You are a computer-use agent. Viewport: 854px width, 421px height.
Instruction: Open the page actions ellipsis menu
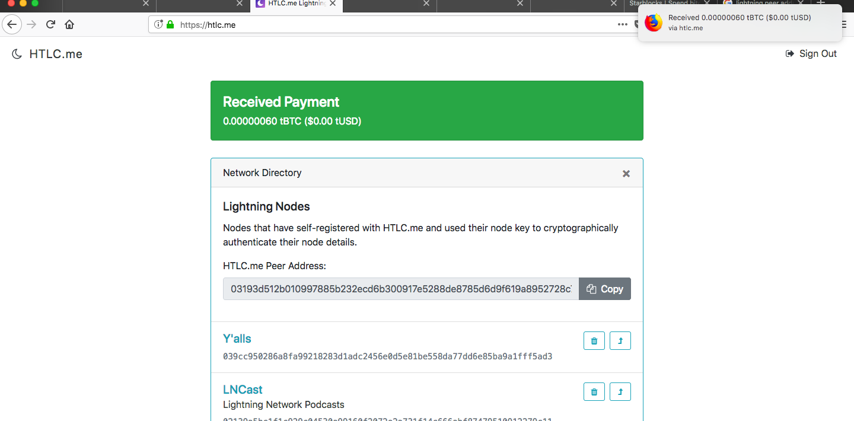(622, 24)
